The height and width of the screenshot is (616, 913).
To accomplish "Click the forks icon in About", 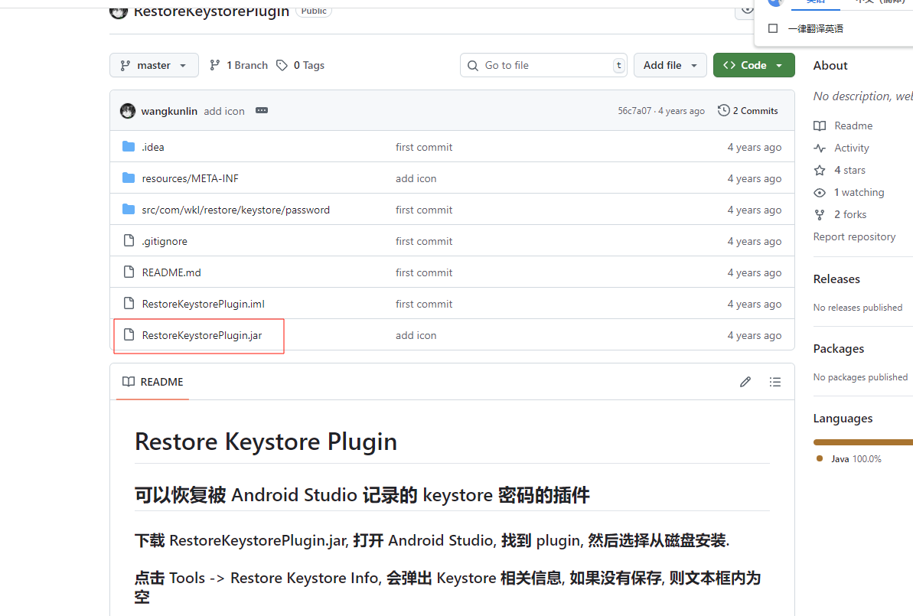I will point(820,214).
